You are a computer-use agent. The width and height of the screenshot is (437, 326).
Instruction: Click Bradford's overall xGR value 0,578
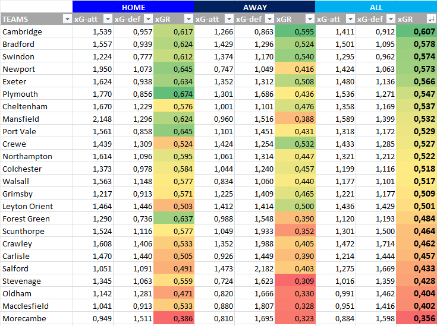click(416, 44)
